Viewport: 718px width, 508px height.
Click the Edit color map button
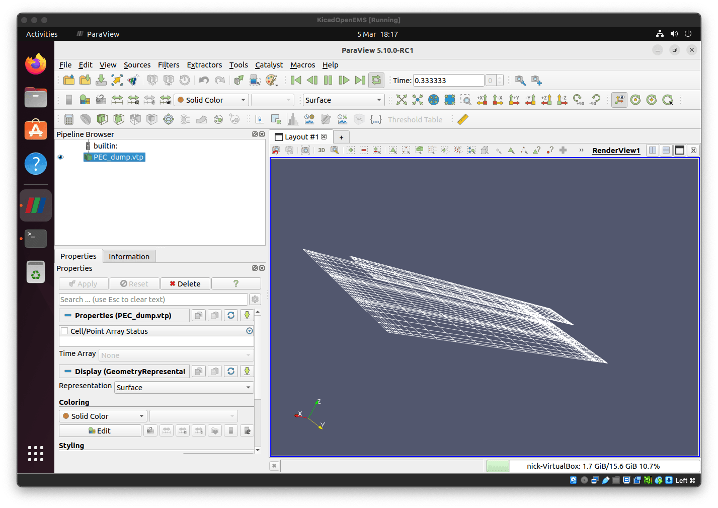[x=100, y=430]
